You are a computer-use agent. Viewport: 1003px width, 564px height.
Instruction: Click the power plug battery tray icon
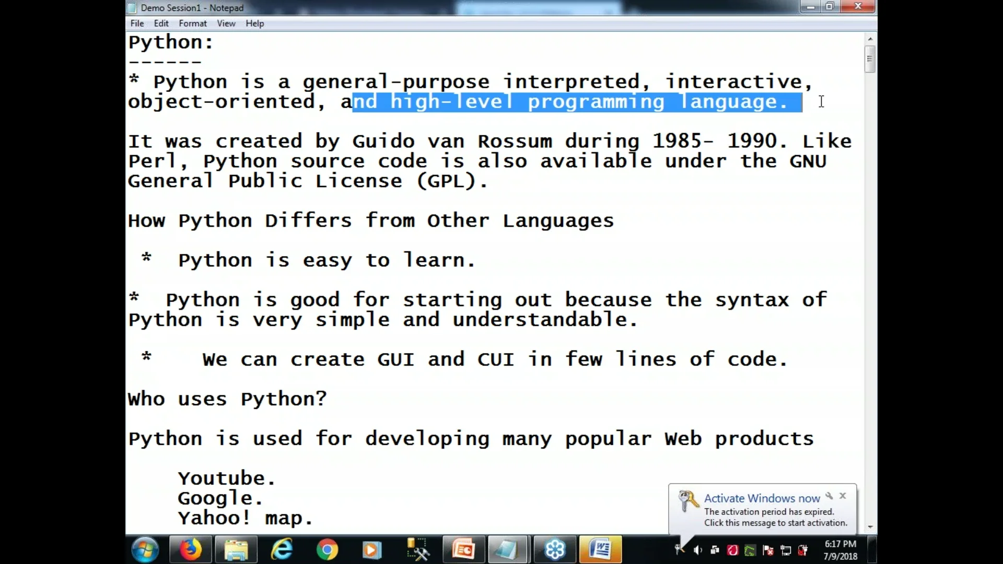point(803,550)
